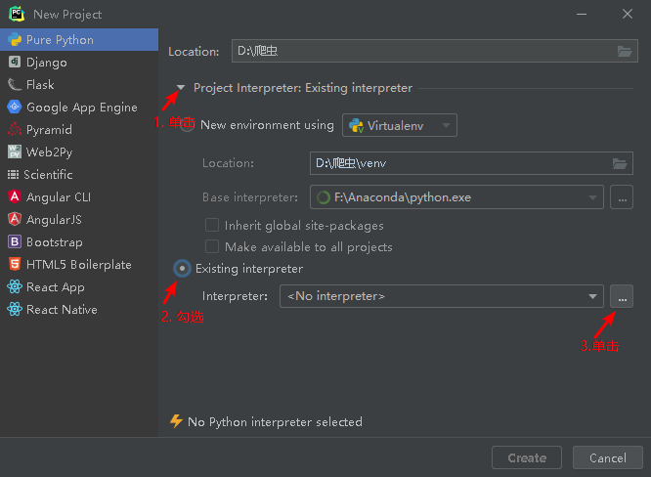This screenshot has width=651, height=477.
Task: Open the Virtualenv environment dropdown
Action: (x=399, y=125)
